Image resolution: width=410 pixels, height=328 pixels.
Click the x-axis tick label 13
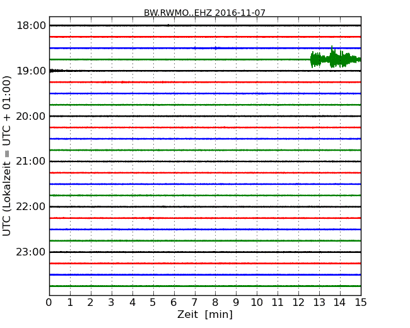tap(319, 303)
